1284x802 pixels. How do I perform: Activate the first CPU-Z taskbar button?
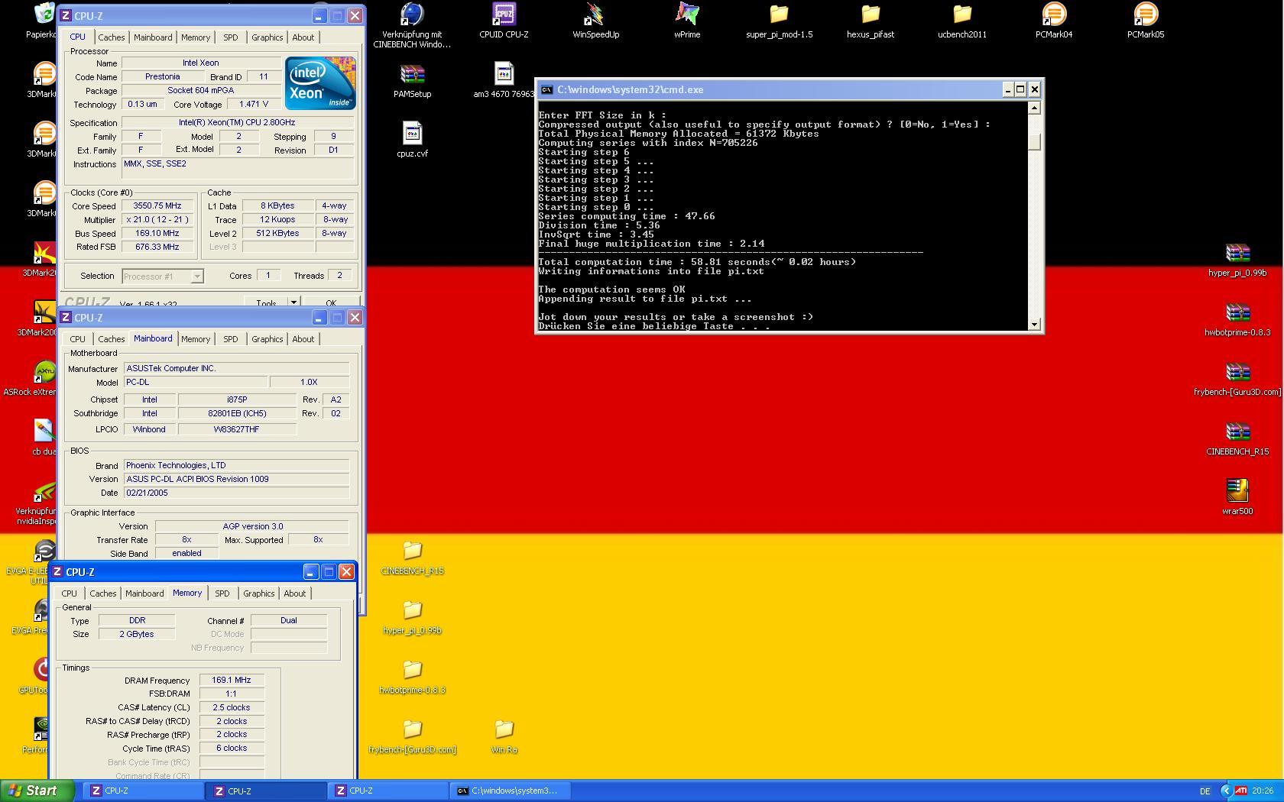point(144,791)
